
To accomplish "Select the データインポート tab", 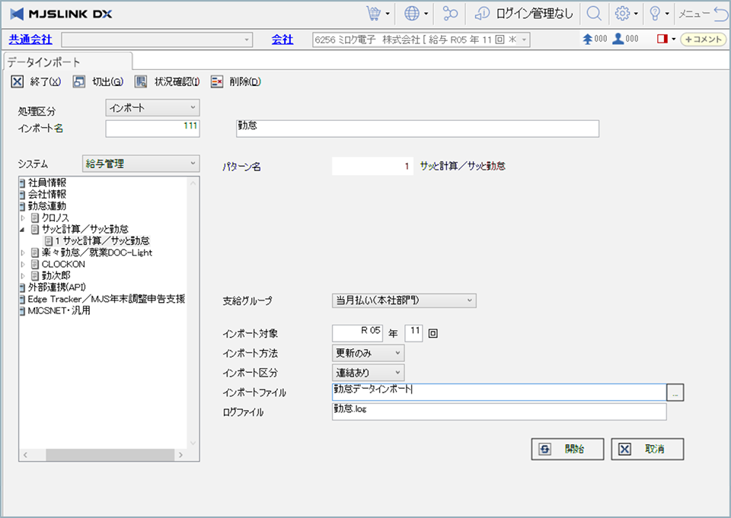I will coord(44,62).
